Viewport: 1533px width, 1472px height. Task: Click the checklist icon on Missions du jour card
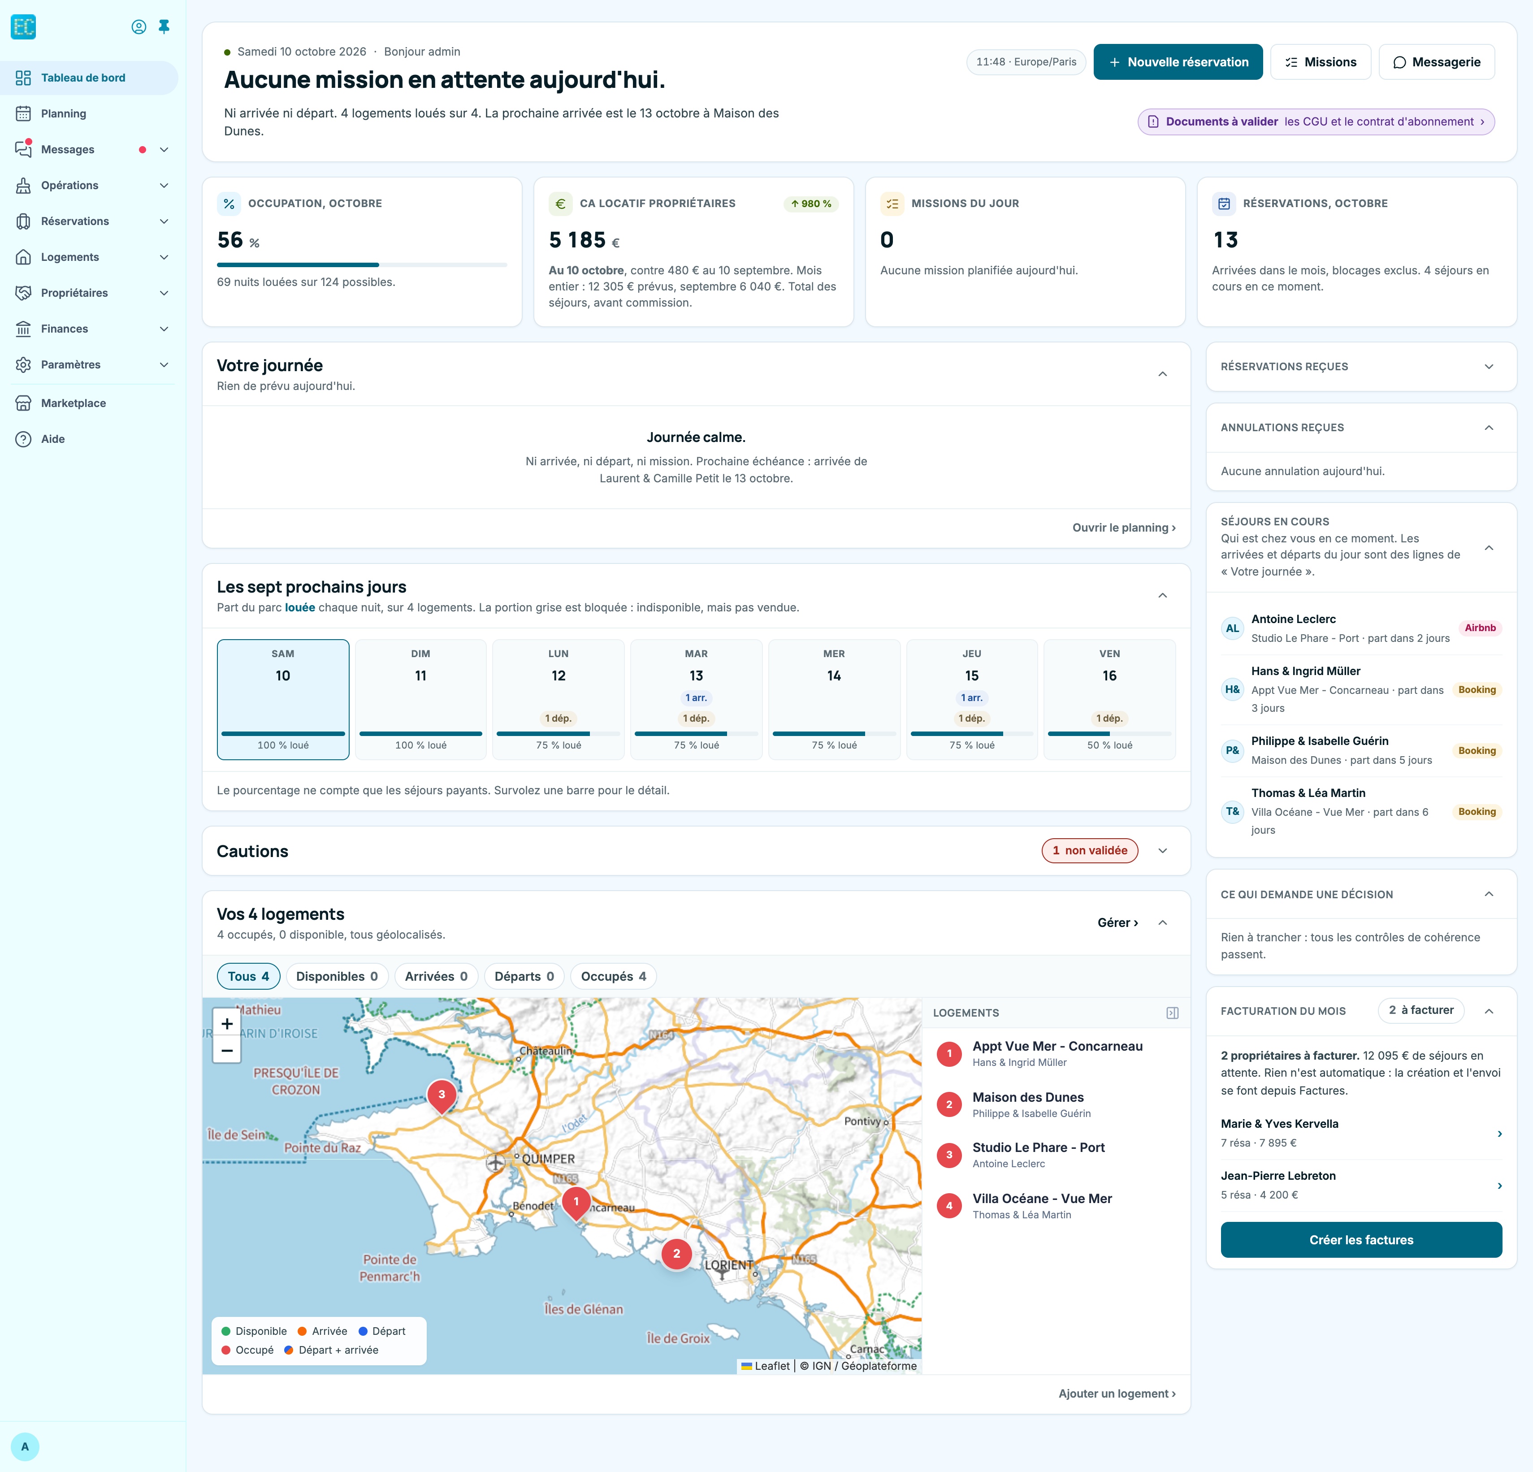(x=892, y=203)
